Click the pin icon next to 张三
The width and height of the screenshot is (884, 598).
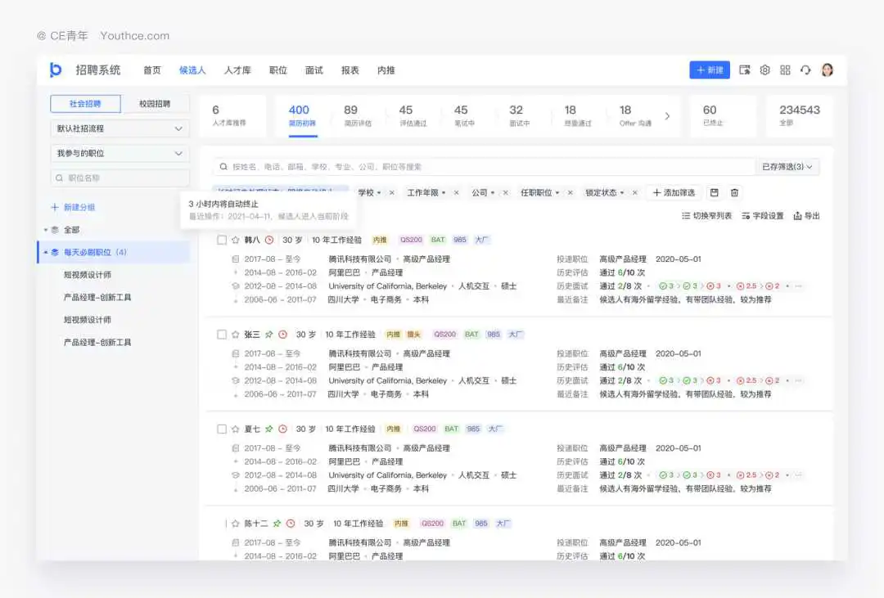[x=269, y=335]
